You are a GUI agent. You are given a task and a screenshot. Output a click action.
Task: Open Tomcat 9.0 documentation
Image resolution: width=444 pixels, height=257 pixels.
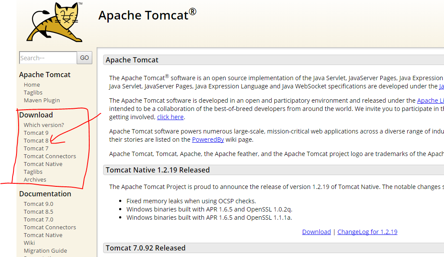pos(38,204)
